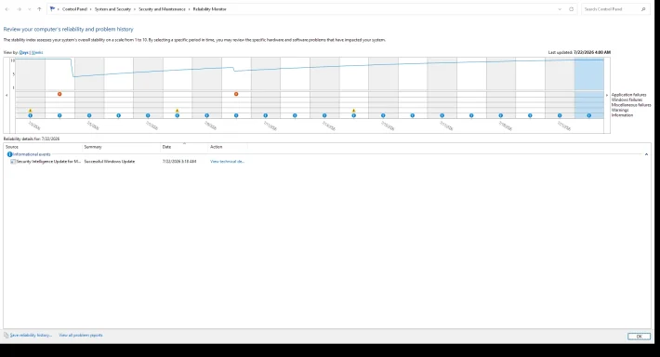Select the information icon on 7/17
The height and width of the screenshot is (357, 660).
tap(442, 115)
